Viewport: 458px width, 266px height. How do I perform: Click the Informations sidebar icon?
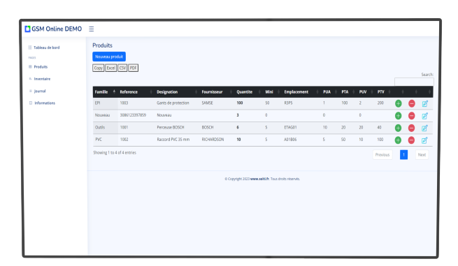tap(31, 103)
